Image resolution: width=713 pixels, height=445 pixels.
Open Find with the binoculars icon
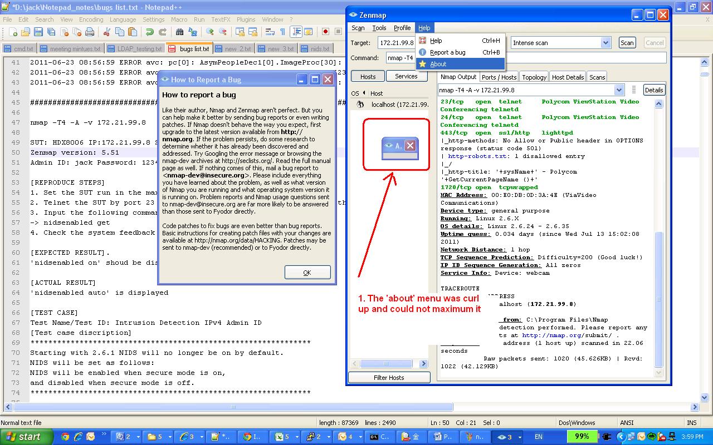(x=180, y=32)
